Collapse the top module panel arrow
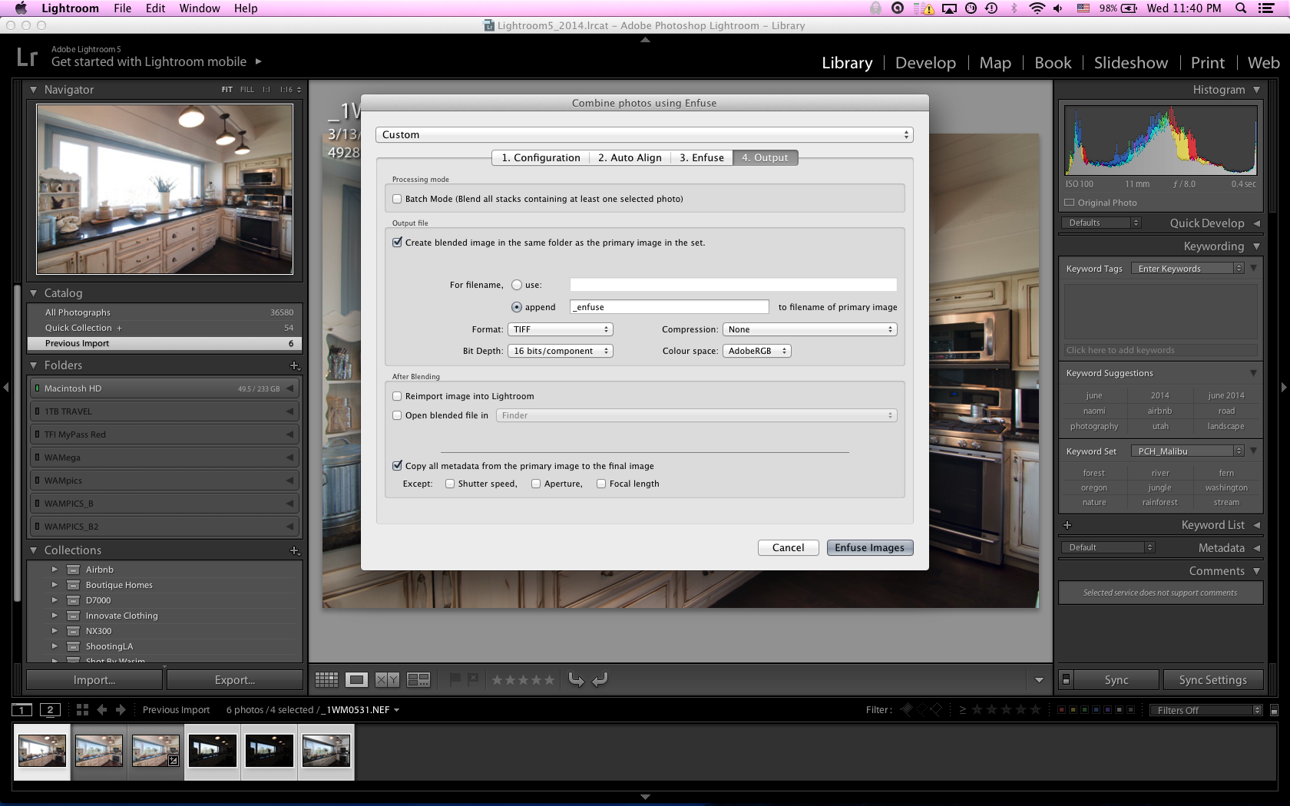The image size is (1290, 806). (645, 39)
